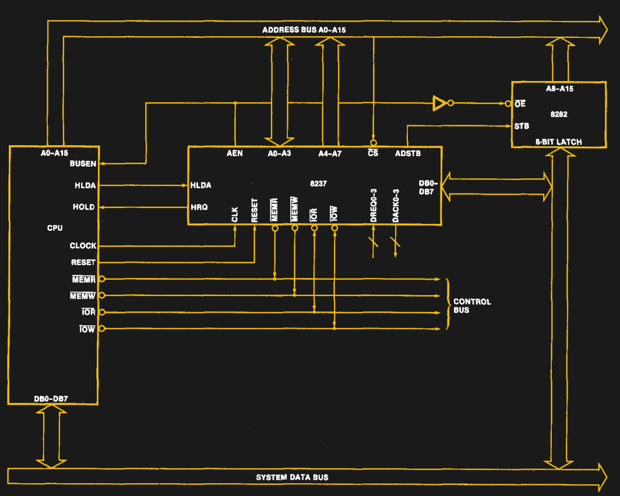Click the 8282 8-BIT LATCH block
620x496 pixels.
point(561,114)
